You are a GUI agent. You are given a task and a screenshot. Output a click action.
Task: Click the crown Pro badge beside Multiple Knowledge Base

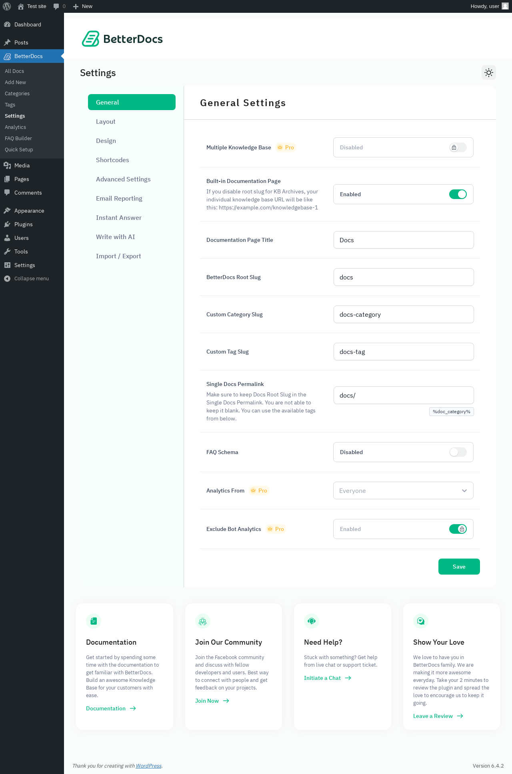tap(286, 147)
